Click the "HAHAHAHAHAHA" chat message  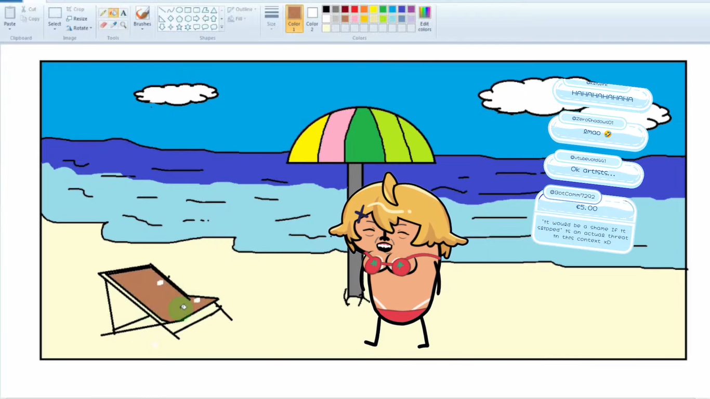pos(602,97)
